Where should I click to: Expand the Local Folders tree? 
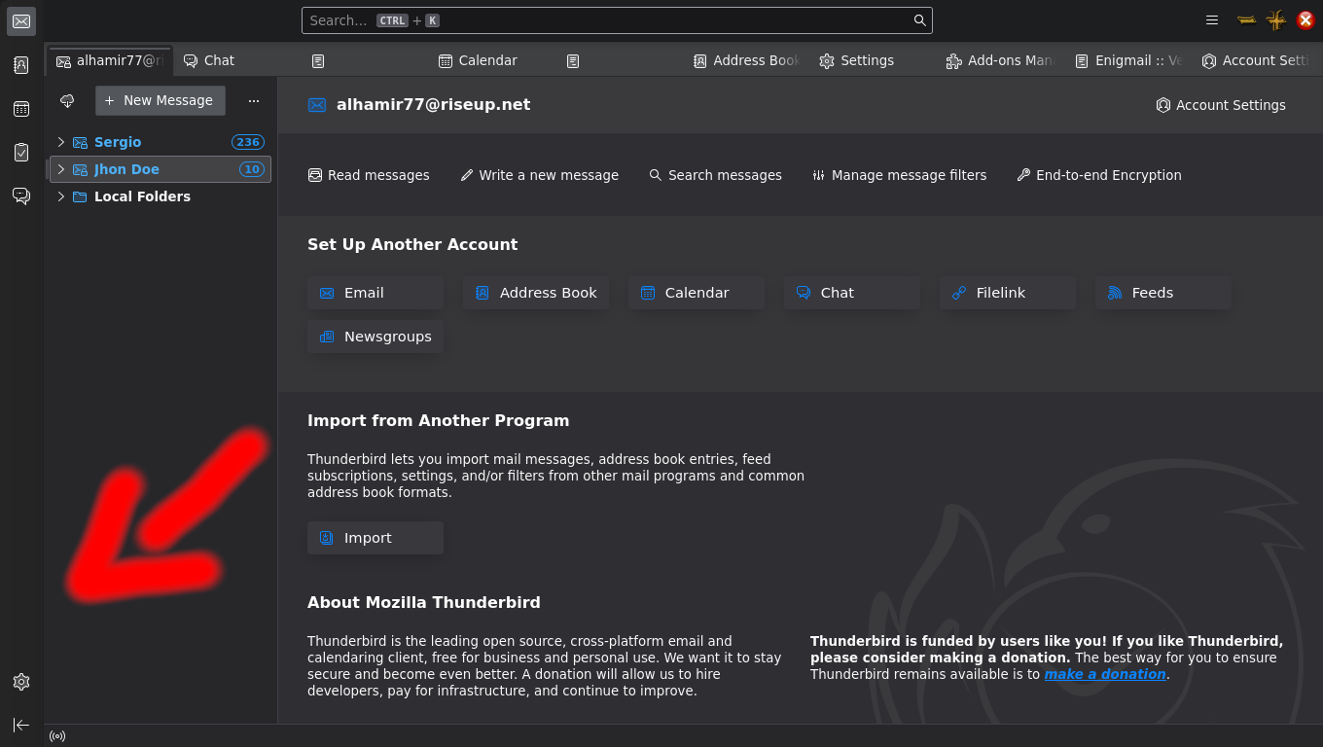[60, 196]
